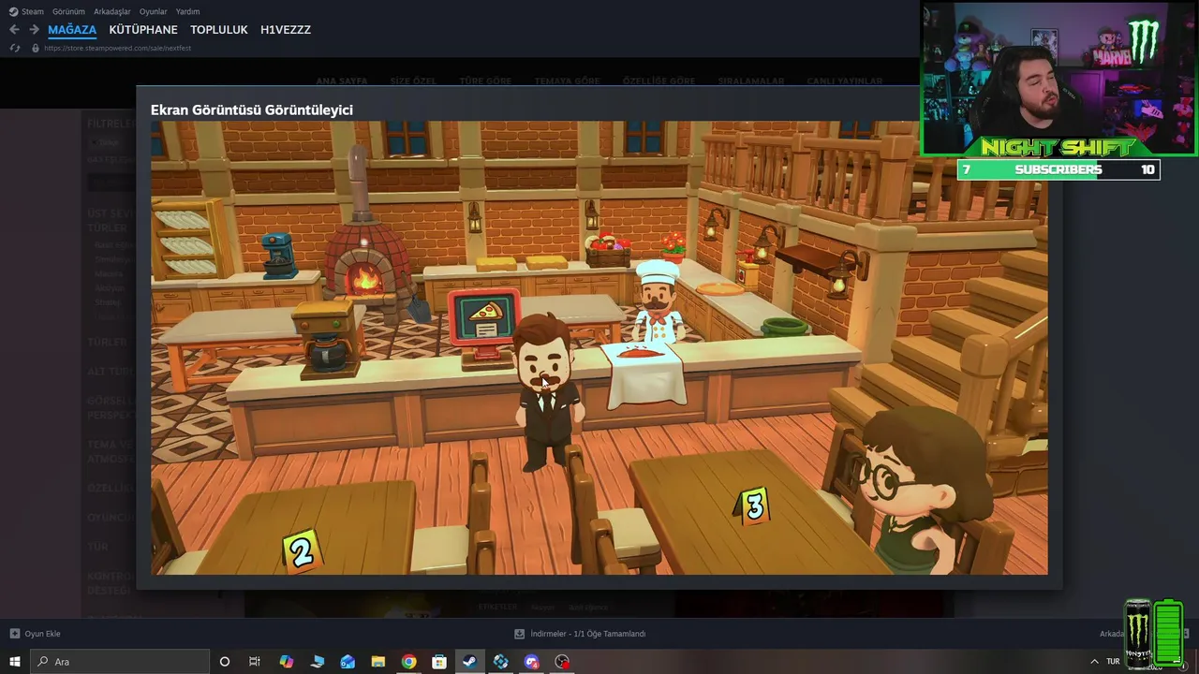The image size is (1199, 674).
Task: Select the dimmed TÜRE GÖRE store tab
Action: point(485,81)
